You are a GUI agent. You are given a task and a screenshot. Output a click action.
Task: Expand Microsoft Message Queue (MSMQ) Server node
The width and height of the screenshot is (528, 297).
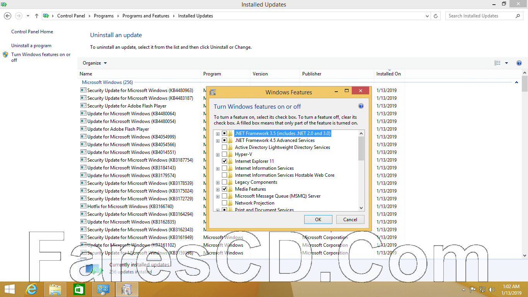218,196
